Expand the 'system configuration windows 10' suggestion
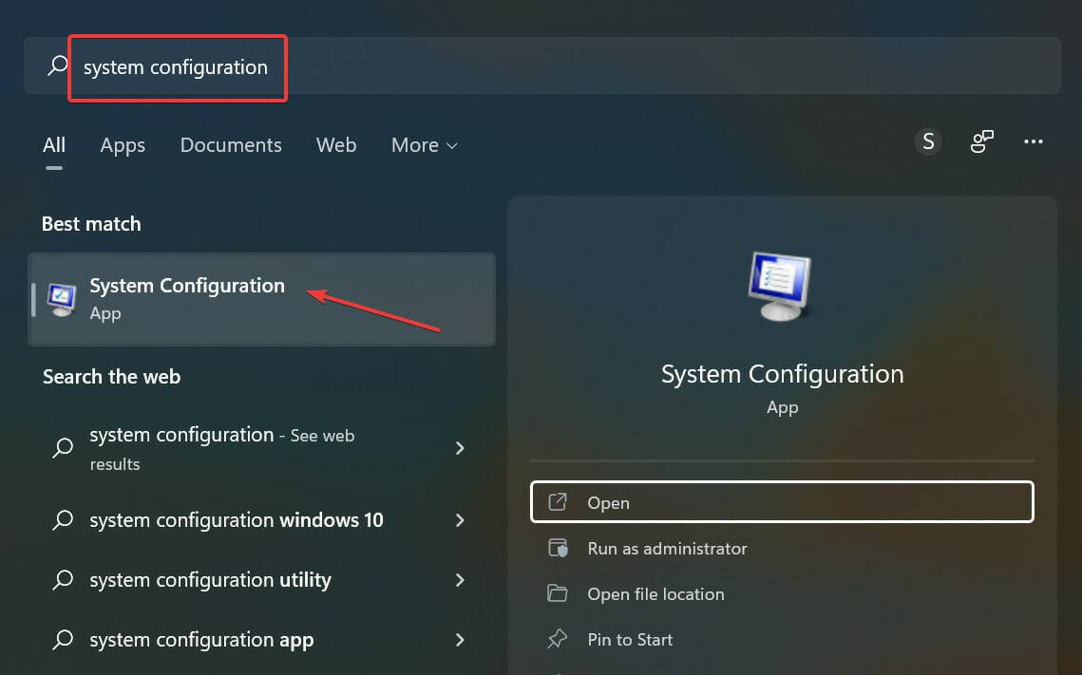The width and height of the screenshot is (1082, 675). pyautogui.click(x=460, y=520)
